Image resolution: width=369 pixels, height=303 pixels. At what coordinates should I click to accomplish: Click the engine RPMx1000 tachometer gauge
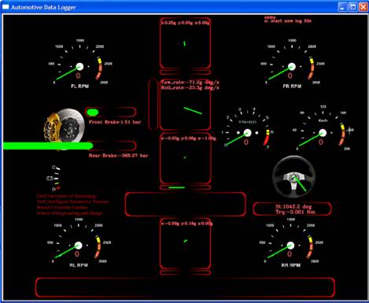(x=247, y=128)
